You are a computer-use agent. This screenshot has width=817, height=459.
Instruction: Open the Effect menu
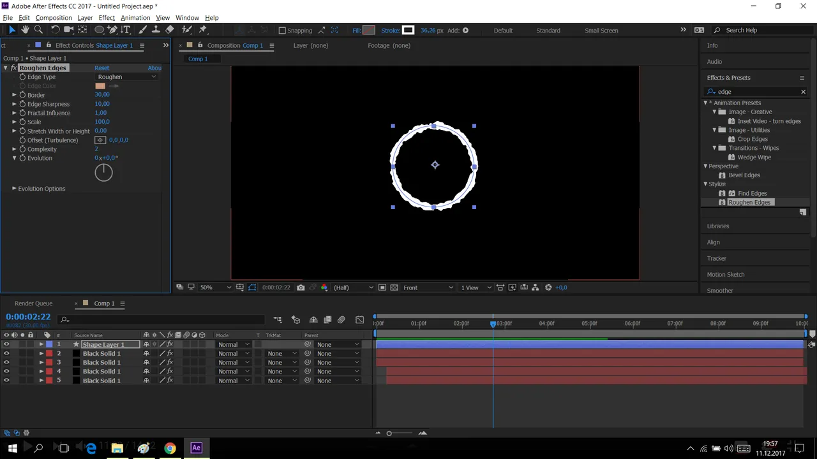click(x=107, y=18)
